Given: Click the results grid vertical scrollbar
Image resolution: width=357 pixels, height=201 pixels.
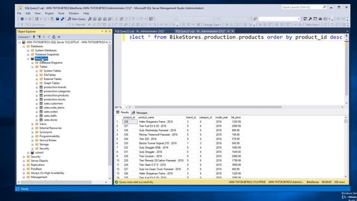Looking at the screenshot, I should (346, 121).
